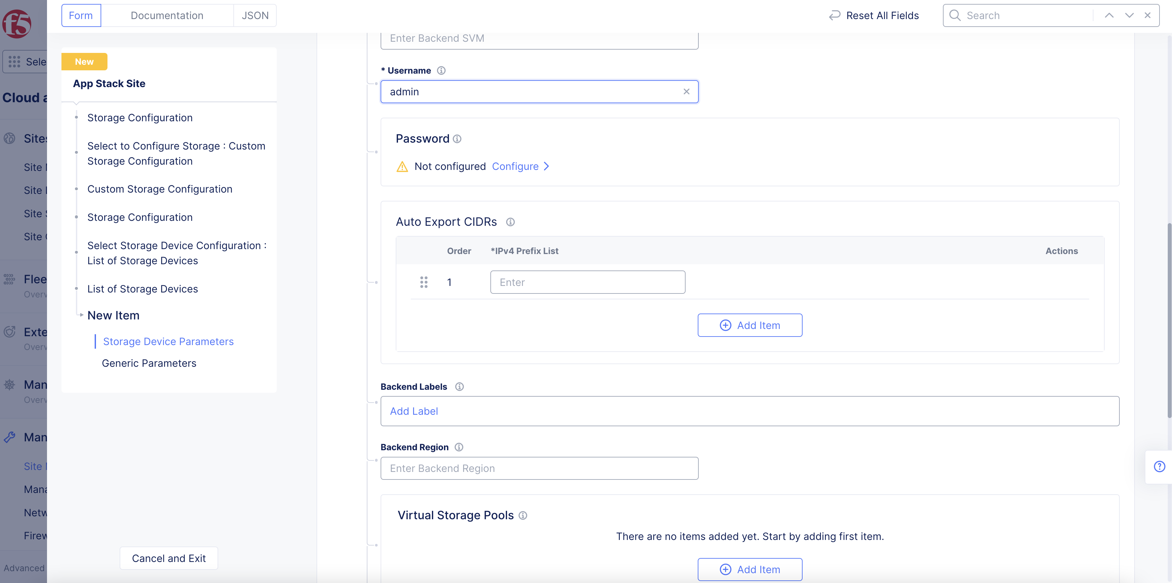The height and width of the screenshot is (583, 1172).
Task: Open the service selector grid icon
Action: 14,62
